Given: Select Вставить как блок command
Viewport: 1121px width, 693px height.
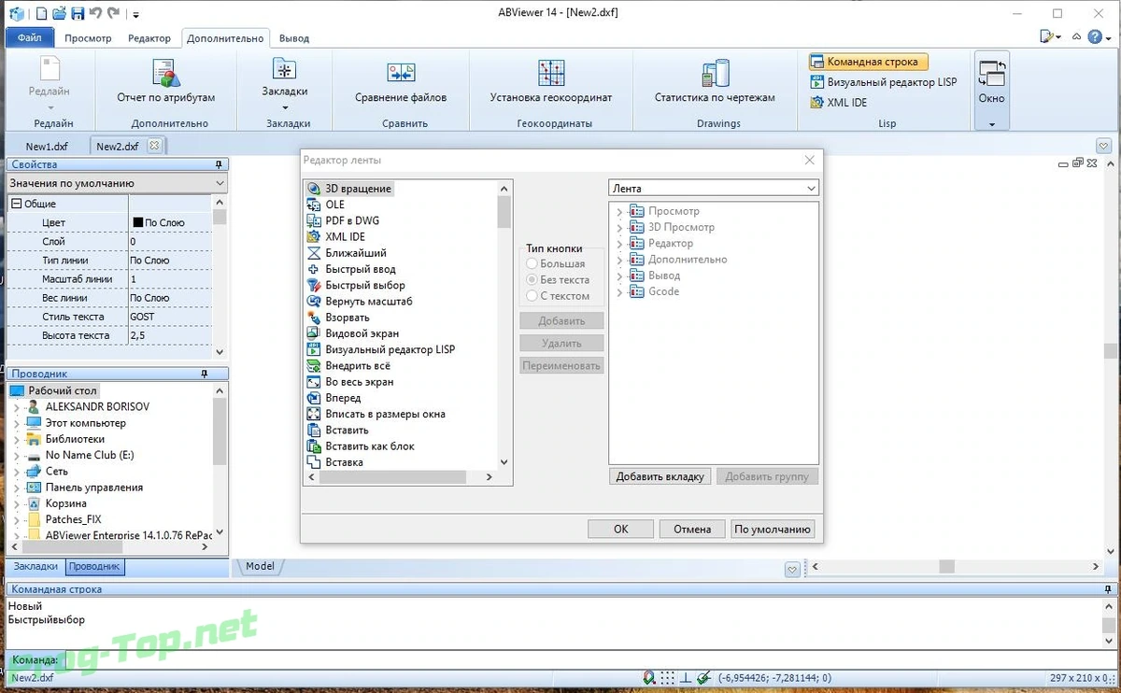Looking at the screenshot, I should pyautogui.click(x=362, y=446).
